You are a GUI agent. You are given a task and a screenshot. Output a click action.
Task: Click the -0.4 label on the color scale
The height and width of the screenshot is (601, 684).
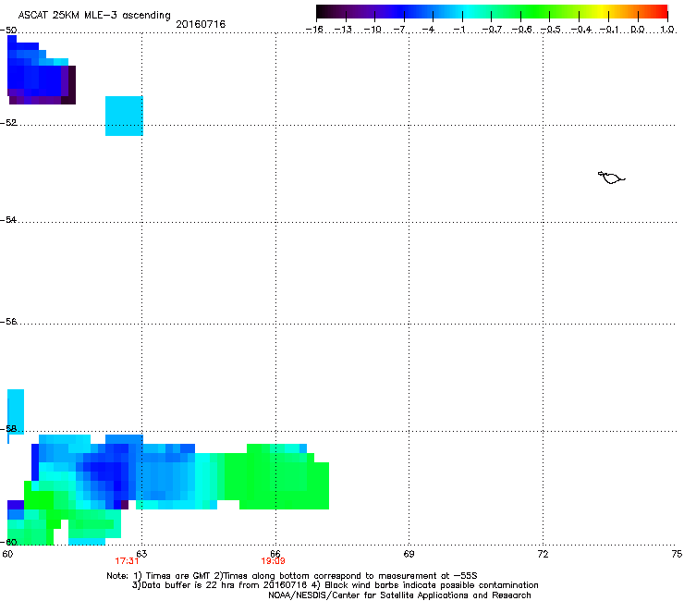581,30
